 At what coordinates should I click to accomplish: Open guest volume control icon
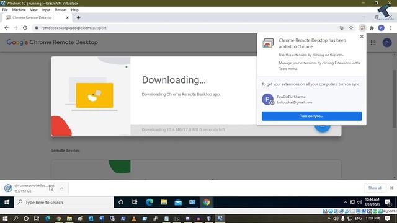pyautogui.click(x=359, y=203)
